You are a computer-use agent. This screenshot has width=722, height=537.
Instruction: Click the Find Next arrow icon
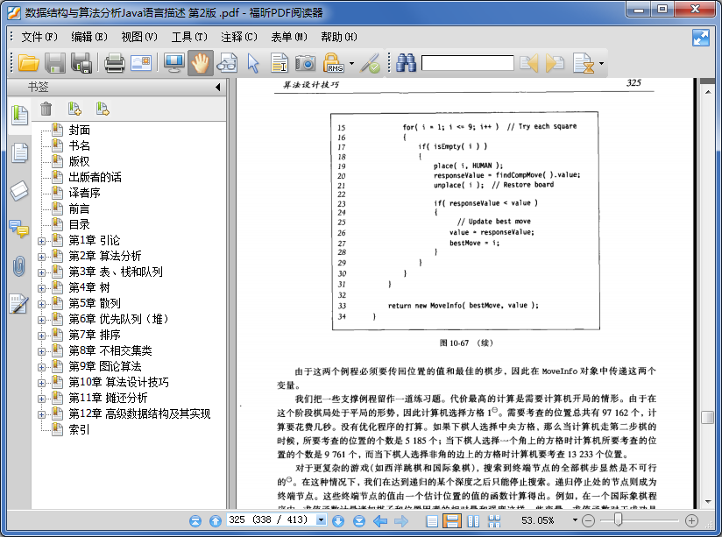click(555, 62)
